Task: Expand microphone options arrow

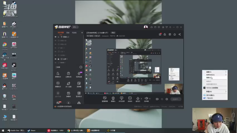Action: coord(141,99)
